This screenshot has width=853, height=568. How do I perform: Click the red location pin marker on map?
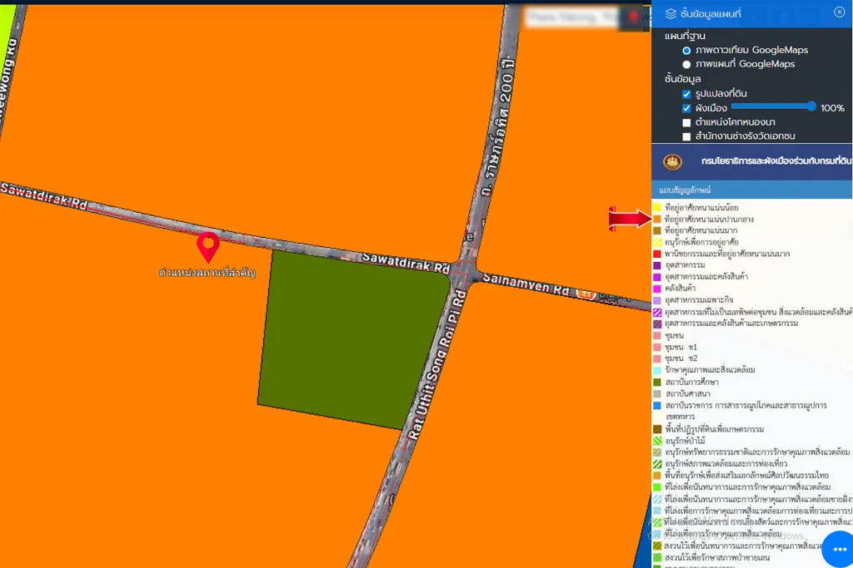pyautogui.click(x=207, y=247)
